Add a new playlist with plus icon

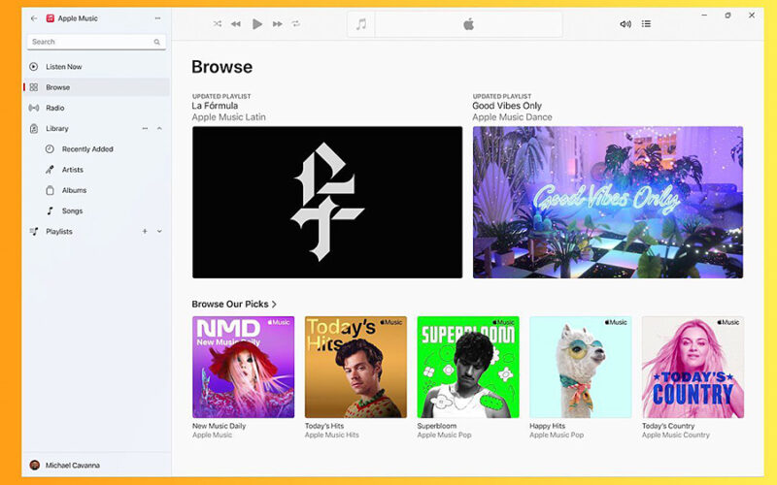(145, 232)
